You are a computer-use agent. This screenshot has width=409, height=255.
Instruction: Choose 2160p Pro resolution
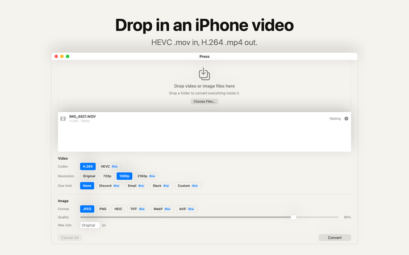pos(147,176)
